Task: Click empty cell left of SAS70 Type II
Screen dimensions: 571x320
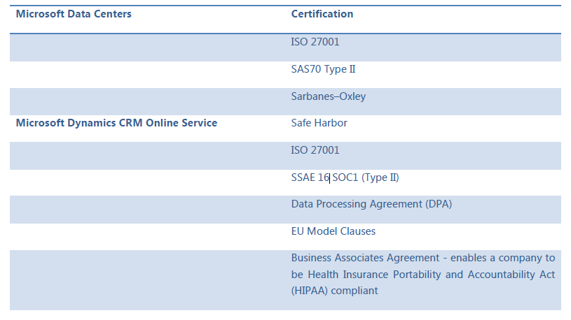Action: [x=148, y=75]
